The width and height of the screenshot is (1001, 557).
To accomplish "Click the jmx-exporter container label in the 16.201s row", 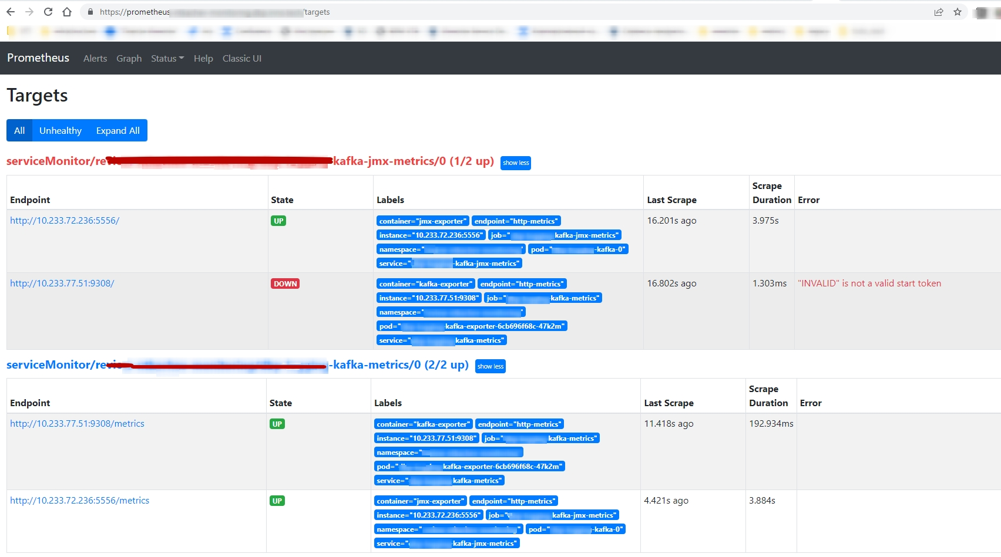I will click(x=423, y=221).
